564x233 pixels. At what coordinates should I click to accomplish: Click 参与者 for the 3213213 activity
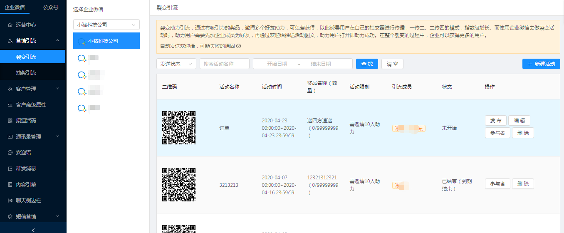pyautogui.click(x=497, y=183)
